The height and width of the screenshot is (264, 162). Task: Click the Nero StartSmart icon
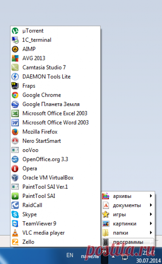coord(15,141)
